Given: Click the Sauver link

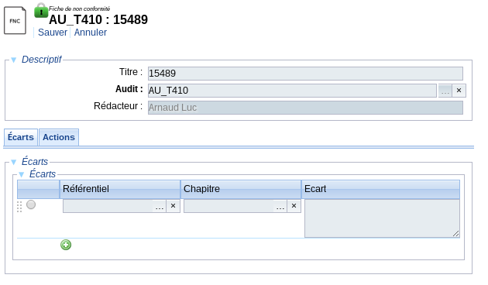Looking at the screenshot, I should coord(53,33).
